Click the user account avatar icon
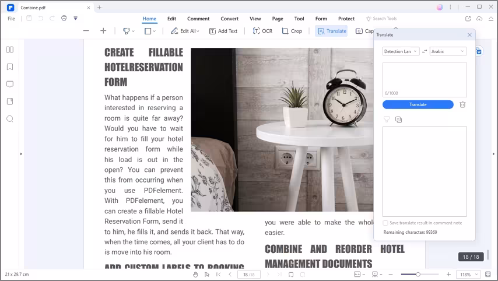The image size is (498, 281). [440, 8]
